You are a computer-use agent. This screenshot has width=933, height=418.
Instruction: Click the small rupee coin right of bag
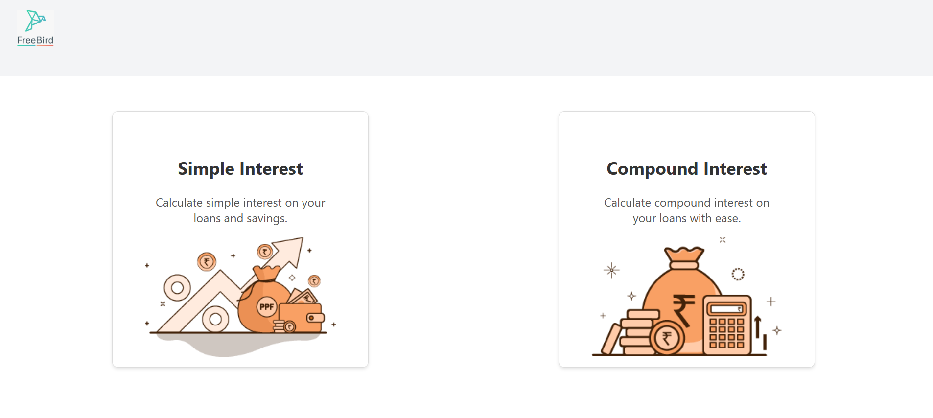coord(314,281)
